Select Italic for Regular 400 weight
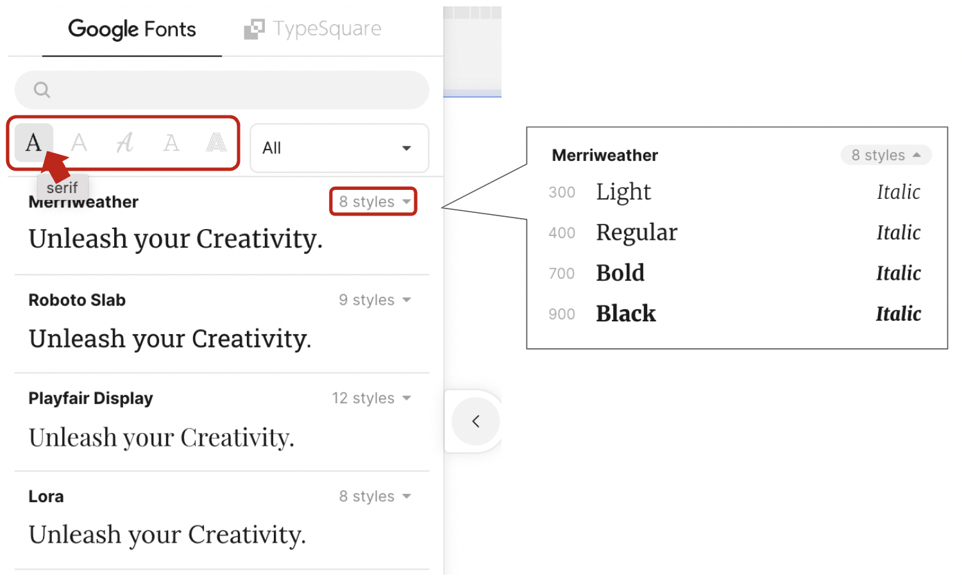The width and height of the screenshot is (962, 585). coord(899,232)
